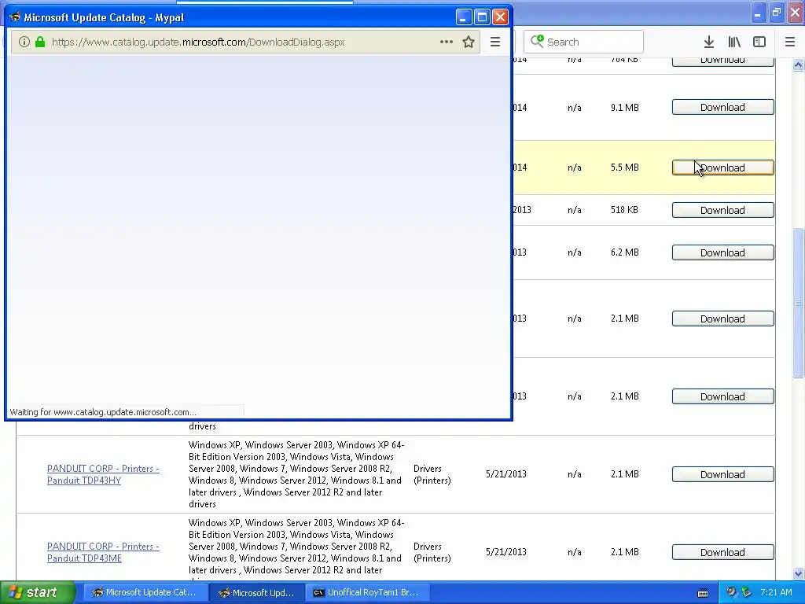Click the '518 KB' size cell
Screen dimensions: 805x604
pos(624,209)
